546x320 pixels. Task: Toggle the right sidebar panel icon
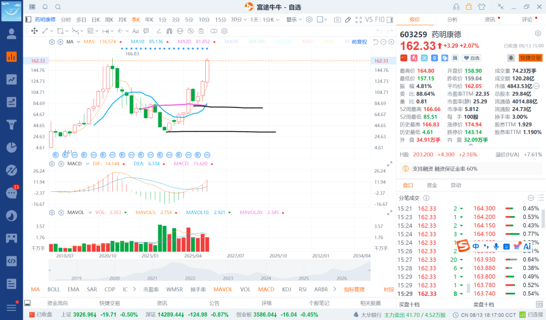tap(390, 20)
